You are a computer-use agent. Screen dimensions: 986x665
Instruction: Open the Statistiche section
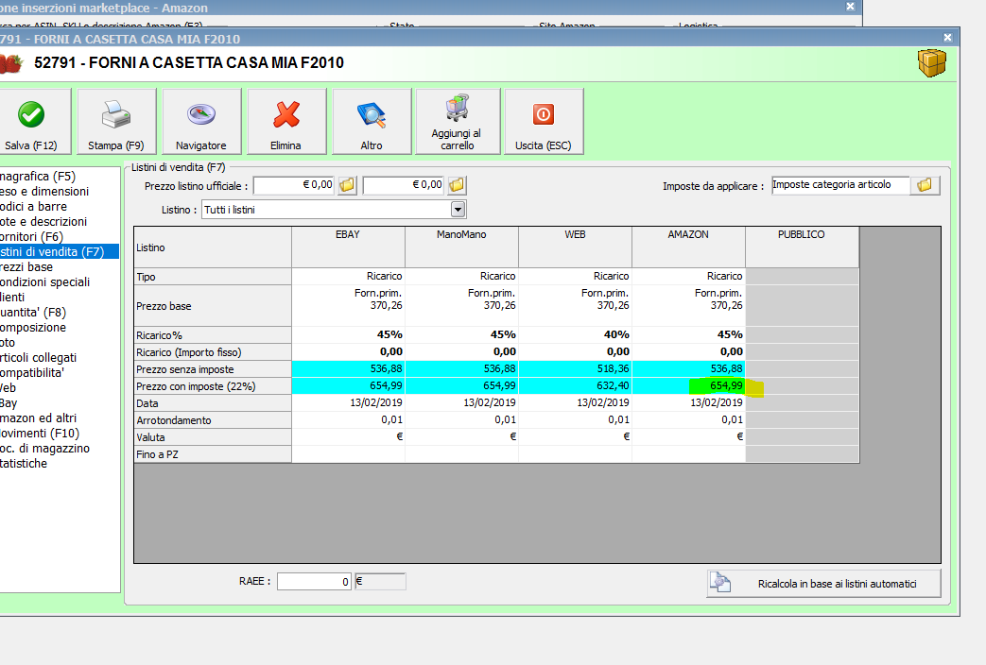click(x=24, y=463)
